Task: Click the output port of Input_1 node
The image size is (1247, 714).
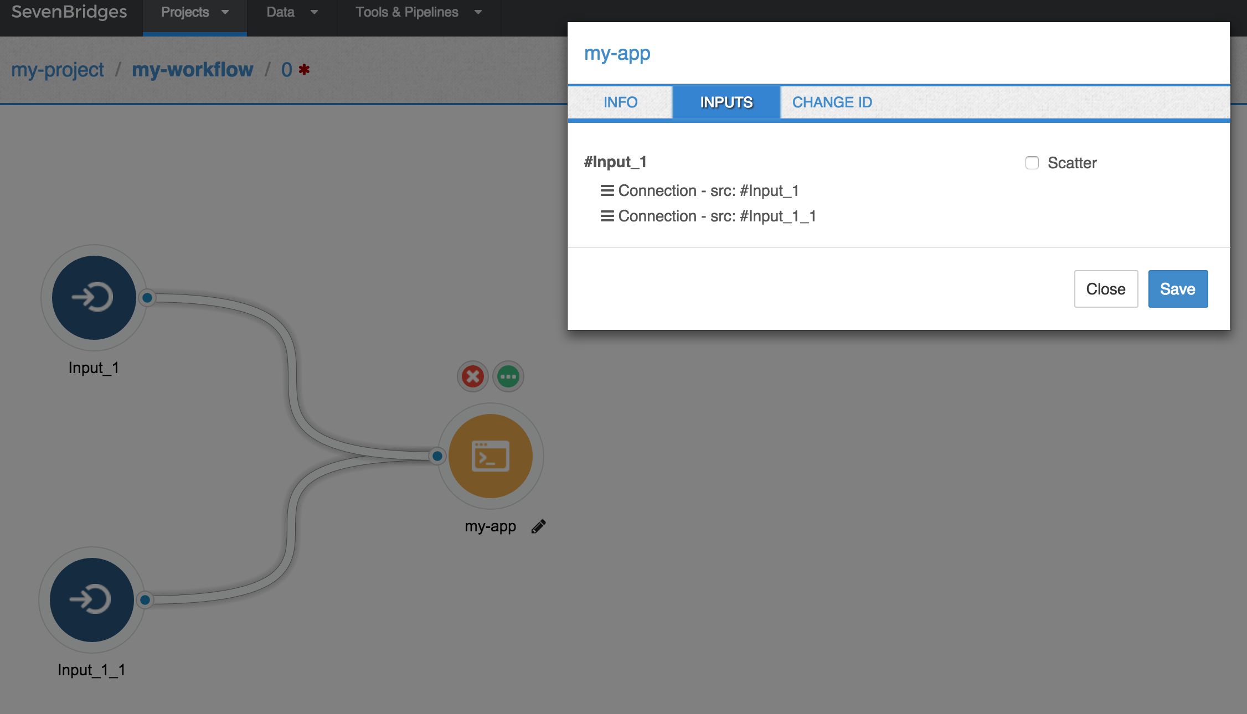Action: 147,298
